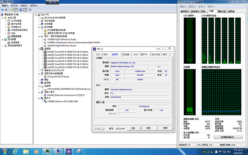
Task: Select Intel(R) Ethernet Connection (7) I219-V
Action: (x=66, y=95)
